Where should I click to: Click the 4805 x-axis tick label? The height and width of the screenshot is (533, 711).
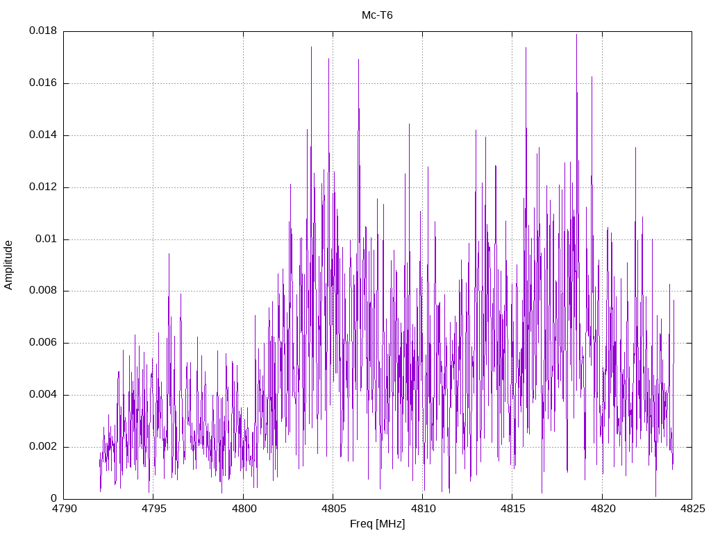[x=333, y=509]
